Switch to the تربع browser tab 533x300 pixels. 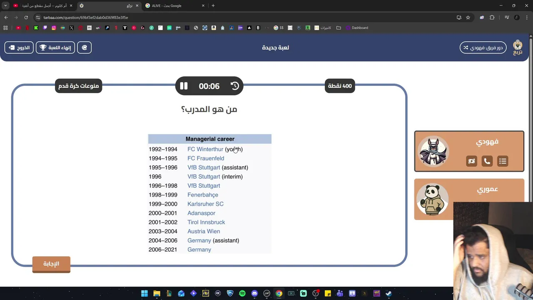109,6
